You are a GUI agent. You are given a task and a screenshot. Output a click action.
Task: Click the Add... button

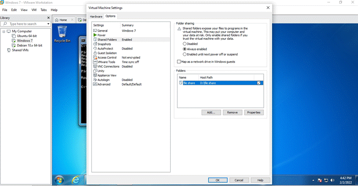click(211, 112)
